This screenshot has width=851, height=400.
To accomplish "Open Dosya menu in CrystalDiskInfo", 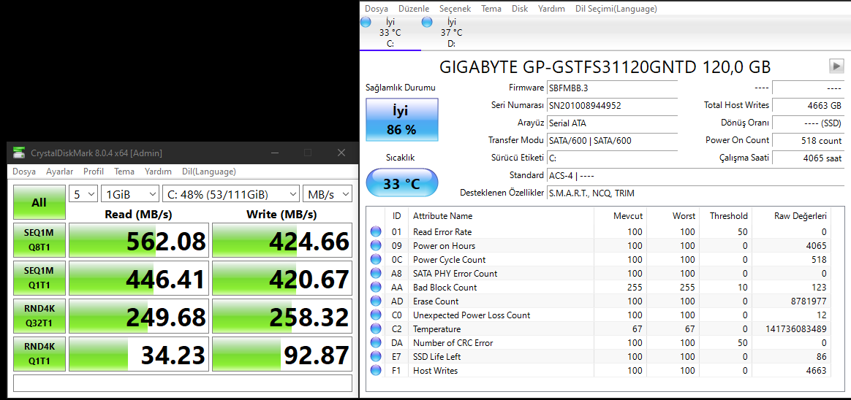I will (x=376, y=9).
